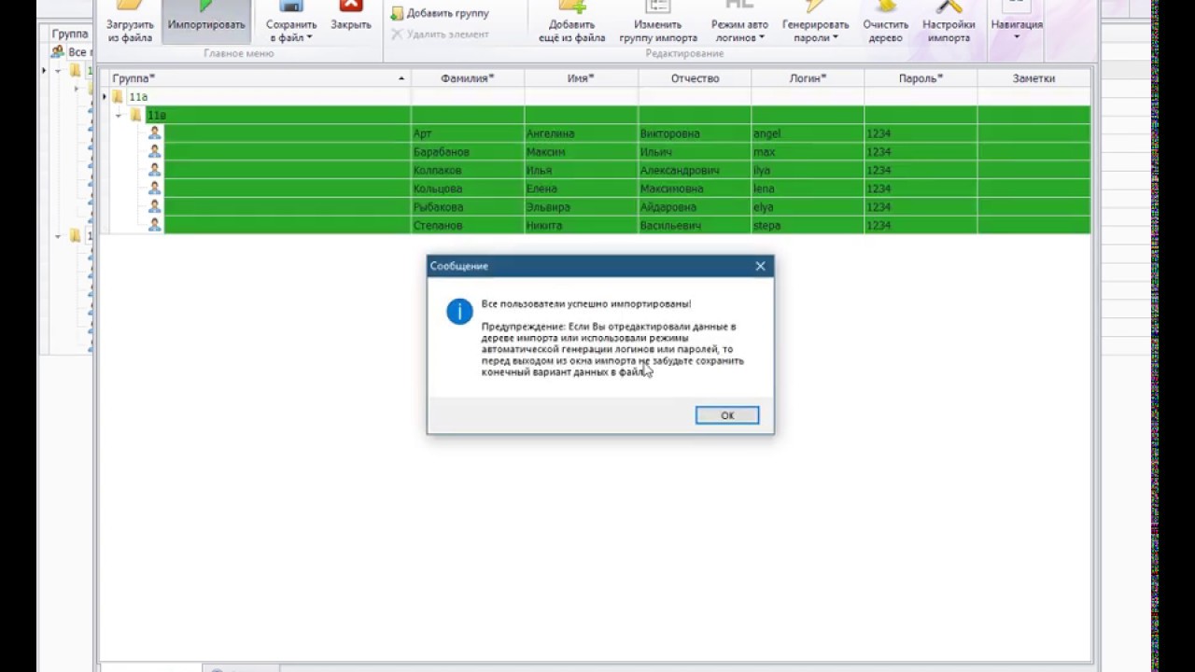Click Загрузить из файла toolbar button
The image size is (1195, 672).
(x=130, y=22)
